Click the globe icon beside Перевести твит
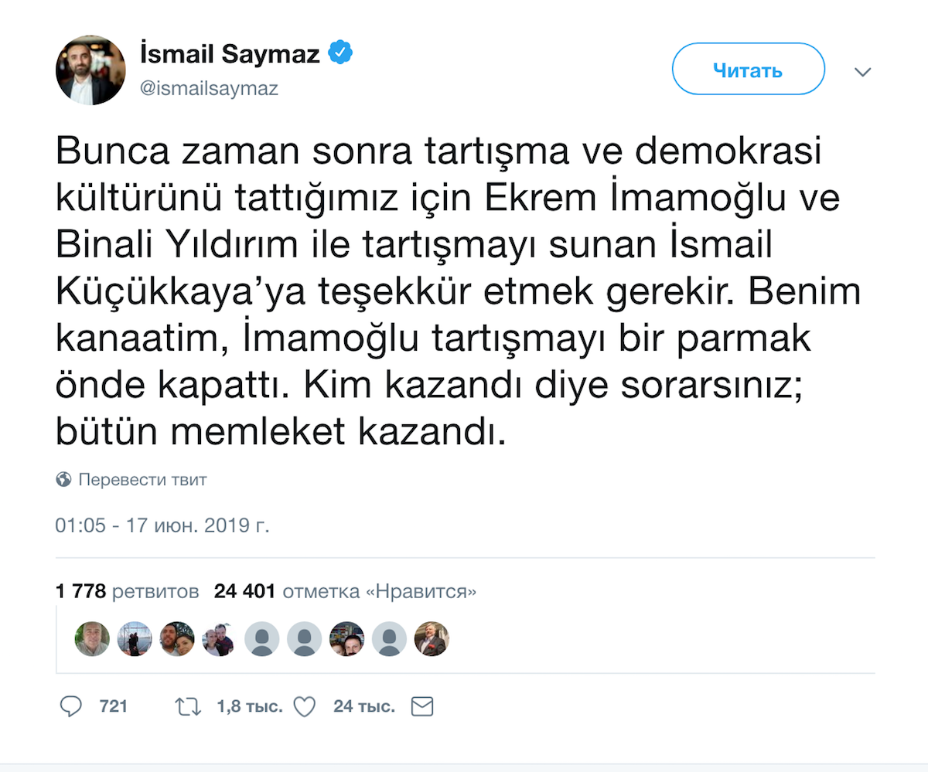 coord(64,480)
